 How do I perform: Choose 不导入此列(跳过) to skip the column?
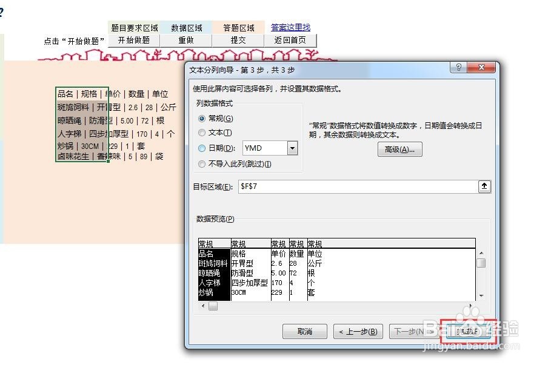pyautogui.click(x=201, y=163)
